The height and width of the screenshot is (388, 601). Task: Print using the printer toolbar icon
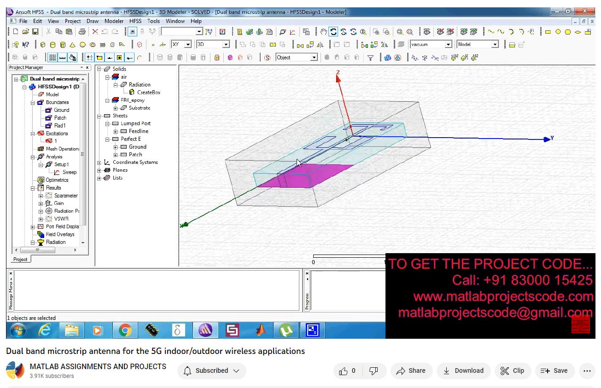[82, 32]
